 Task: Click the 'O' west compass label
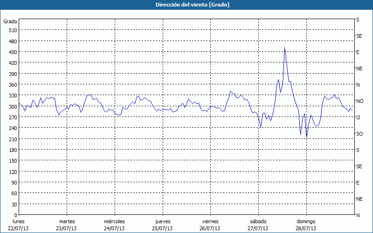pyautogui.click(x=358, y=117)
